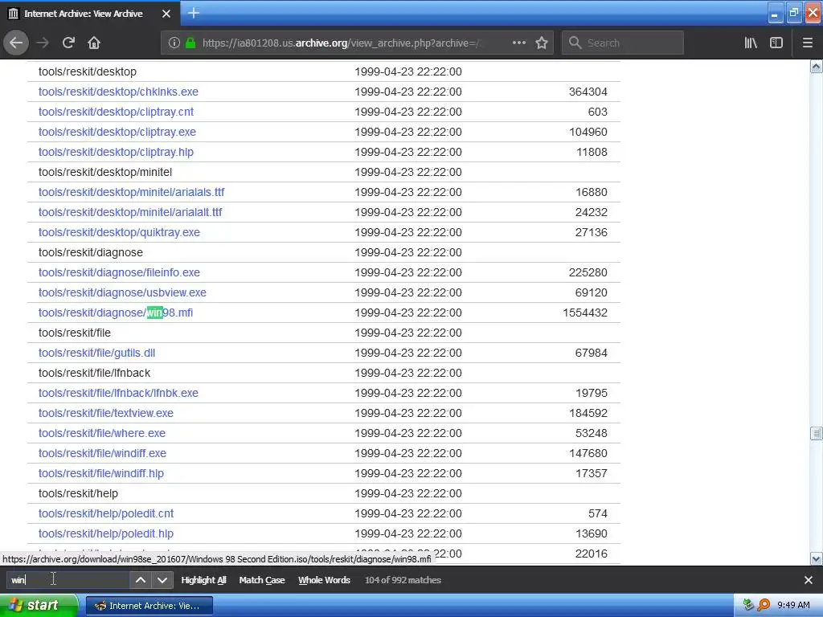
Task: Click file size value 364304
Action: pos(588,92)
